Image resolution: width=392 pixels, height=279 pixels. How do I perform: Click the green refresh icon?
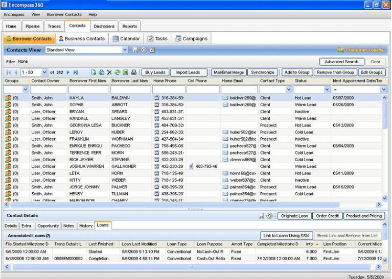[117, 72]
